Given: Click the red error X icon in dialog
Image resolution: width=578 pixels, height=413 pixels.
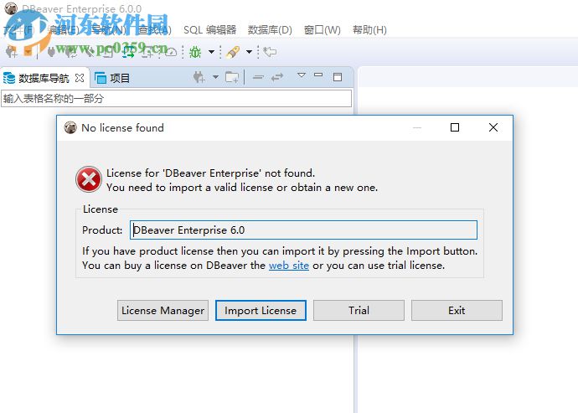Looking at the screenshot, I should coord(89,179).
